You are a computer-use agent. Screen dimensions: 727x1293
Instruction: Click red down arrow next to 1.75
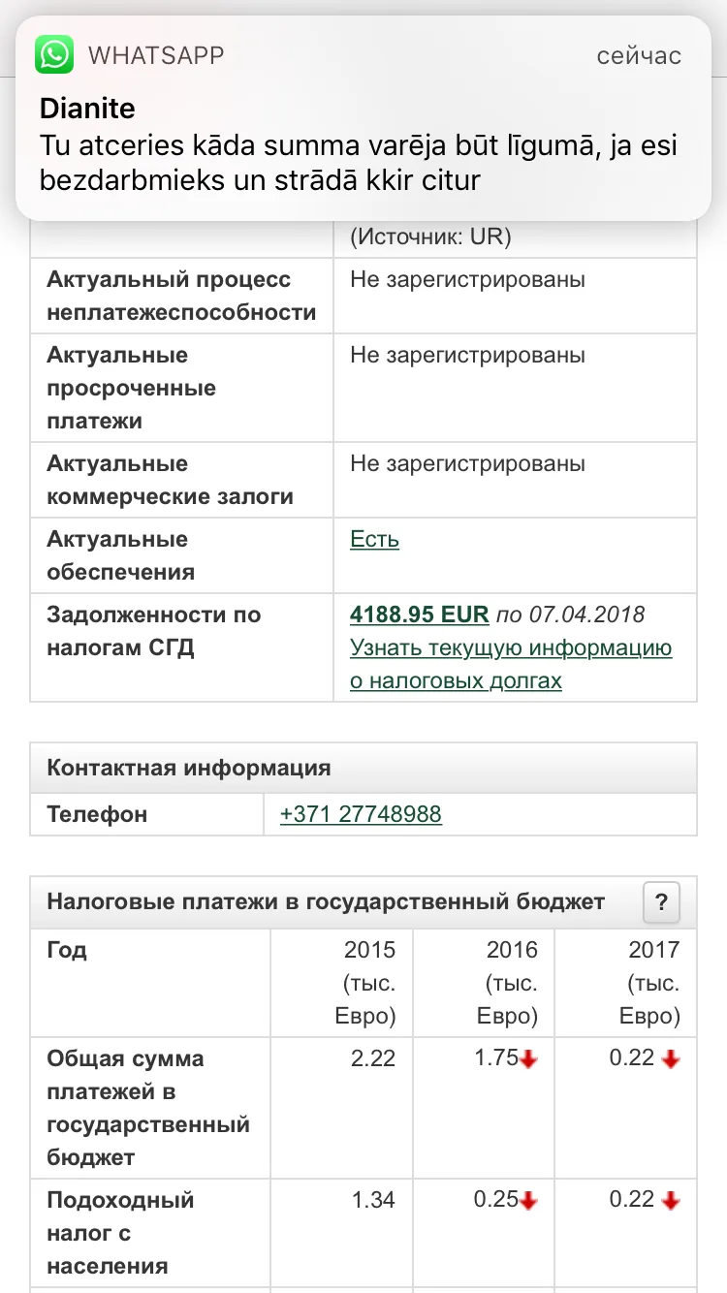[528, 1060]
